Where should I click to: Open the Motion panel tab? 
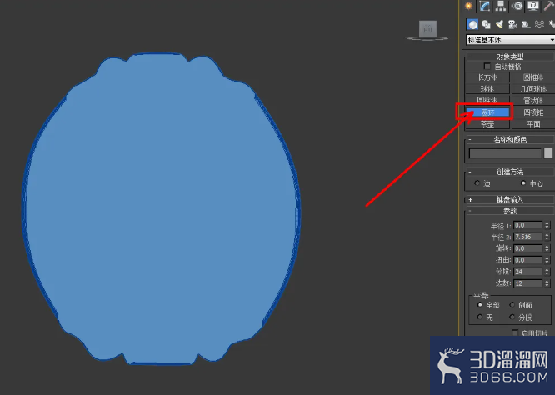(x=517, y=6)
